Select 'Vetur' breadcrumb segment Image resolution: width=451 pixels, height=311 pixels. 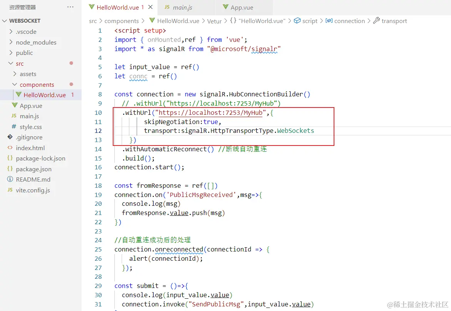click(214, 21)
